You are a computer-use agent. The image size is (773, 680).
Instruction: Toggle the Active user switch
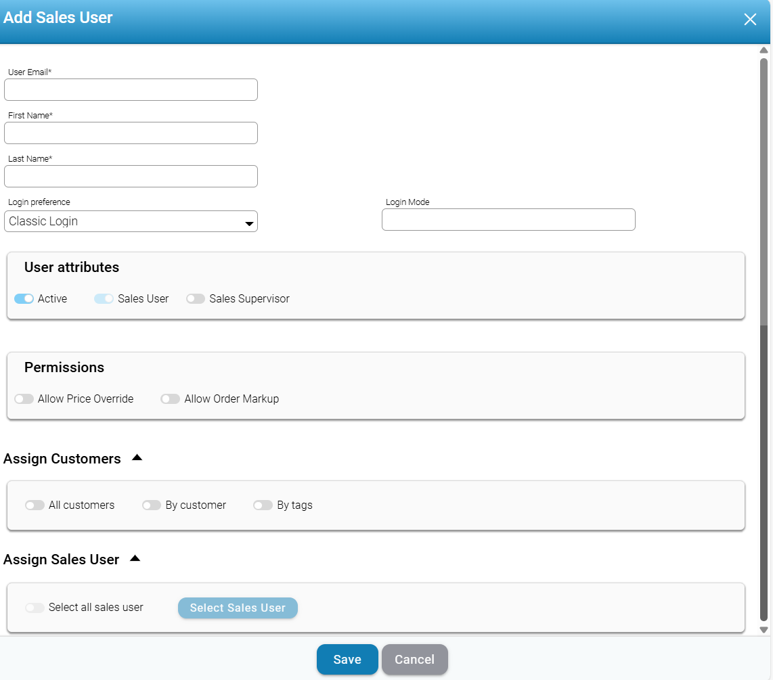[24, 298]
